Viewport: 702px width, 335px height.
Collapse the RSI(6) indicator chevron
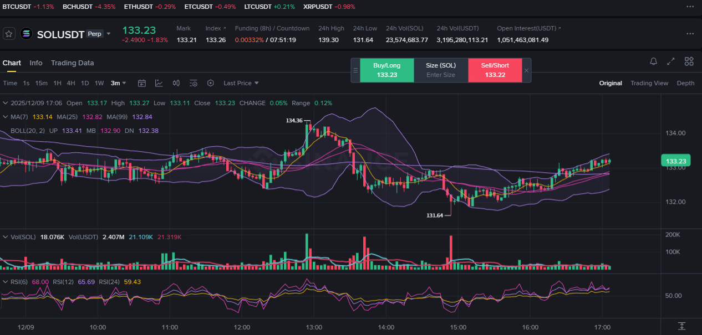coord(6,282)
